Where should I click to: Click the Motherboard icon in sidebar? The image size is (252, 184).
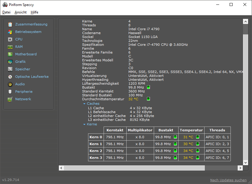tap(10, 54)
